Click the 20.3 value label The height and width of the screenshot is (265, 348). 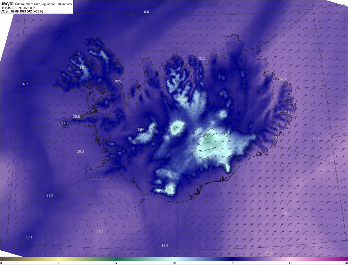80,151
